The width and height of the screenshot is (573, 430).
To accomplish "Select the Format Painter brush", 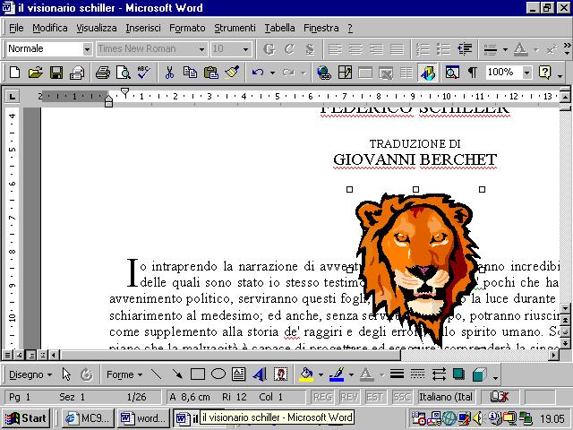I will pos(232,73).
